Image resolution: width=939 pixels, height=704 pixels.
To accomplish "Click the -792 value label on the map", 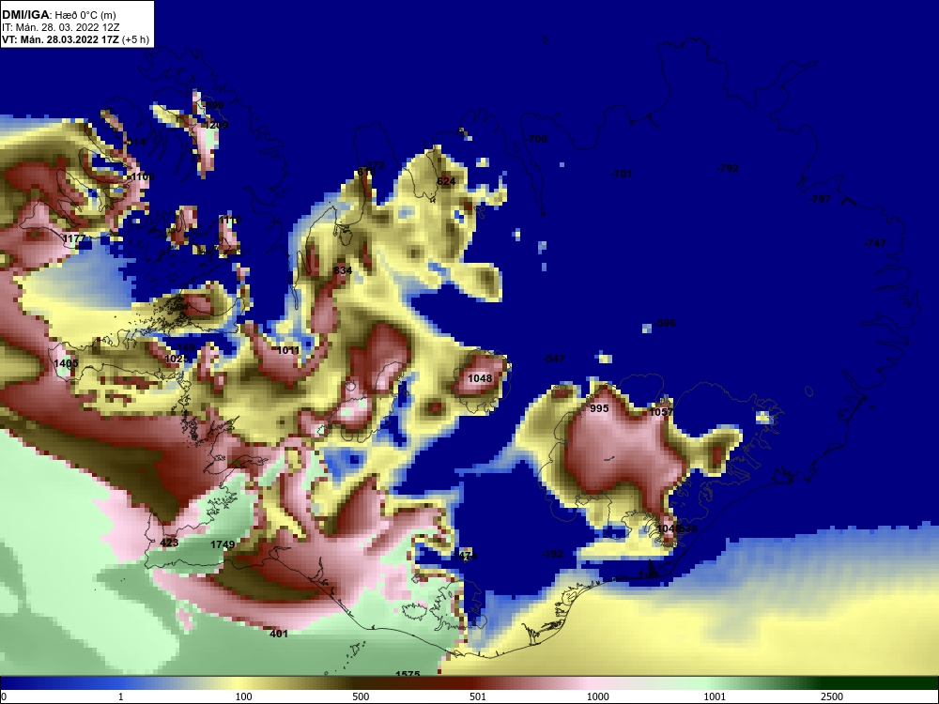I will 728,168.
